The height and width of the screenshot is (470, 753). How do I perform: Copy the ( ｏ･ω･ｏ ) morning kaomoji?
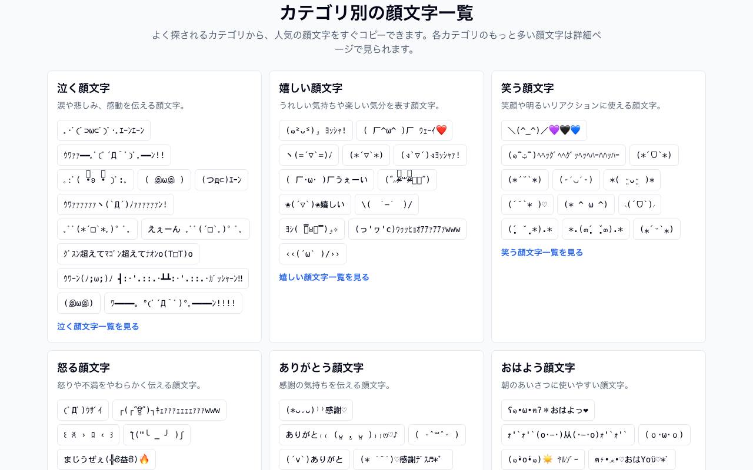(x=664, y=435)
